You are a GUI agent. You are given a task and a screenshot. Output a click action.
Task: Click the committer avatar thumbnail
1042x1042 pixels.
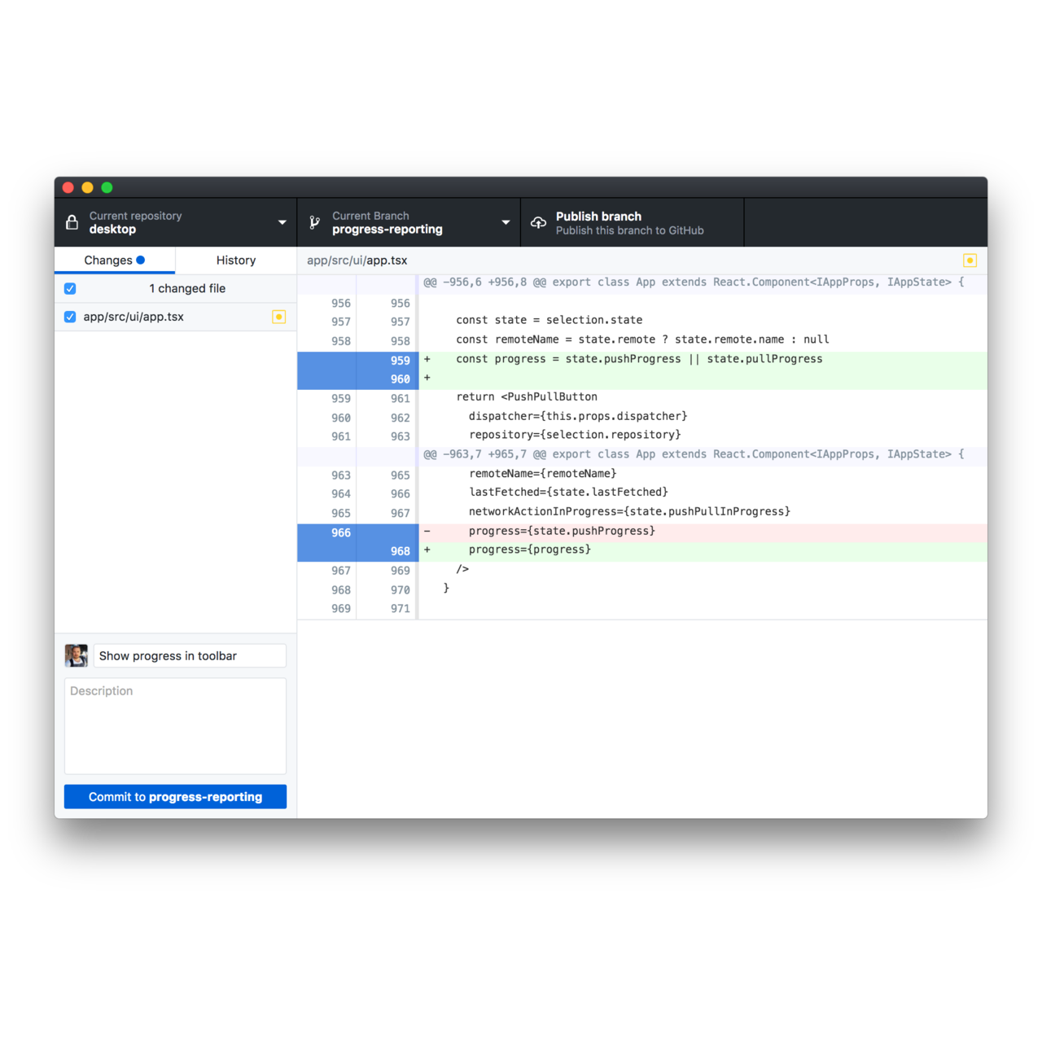76,655
